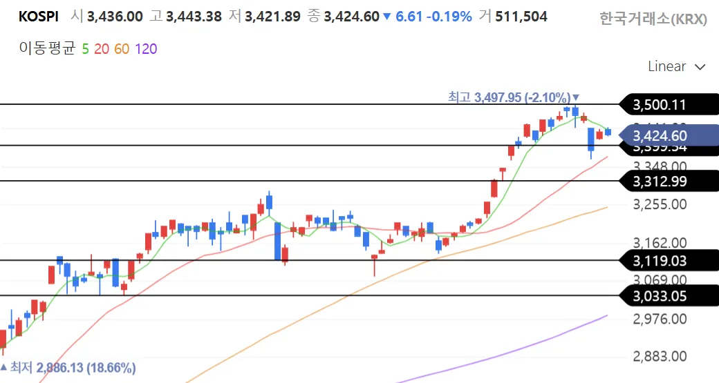Click the KOSPI index title
This screenshot has width=719, height=383.
click(38, 16)
